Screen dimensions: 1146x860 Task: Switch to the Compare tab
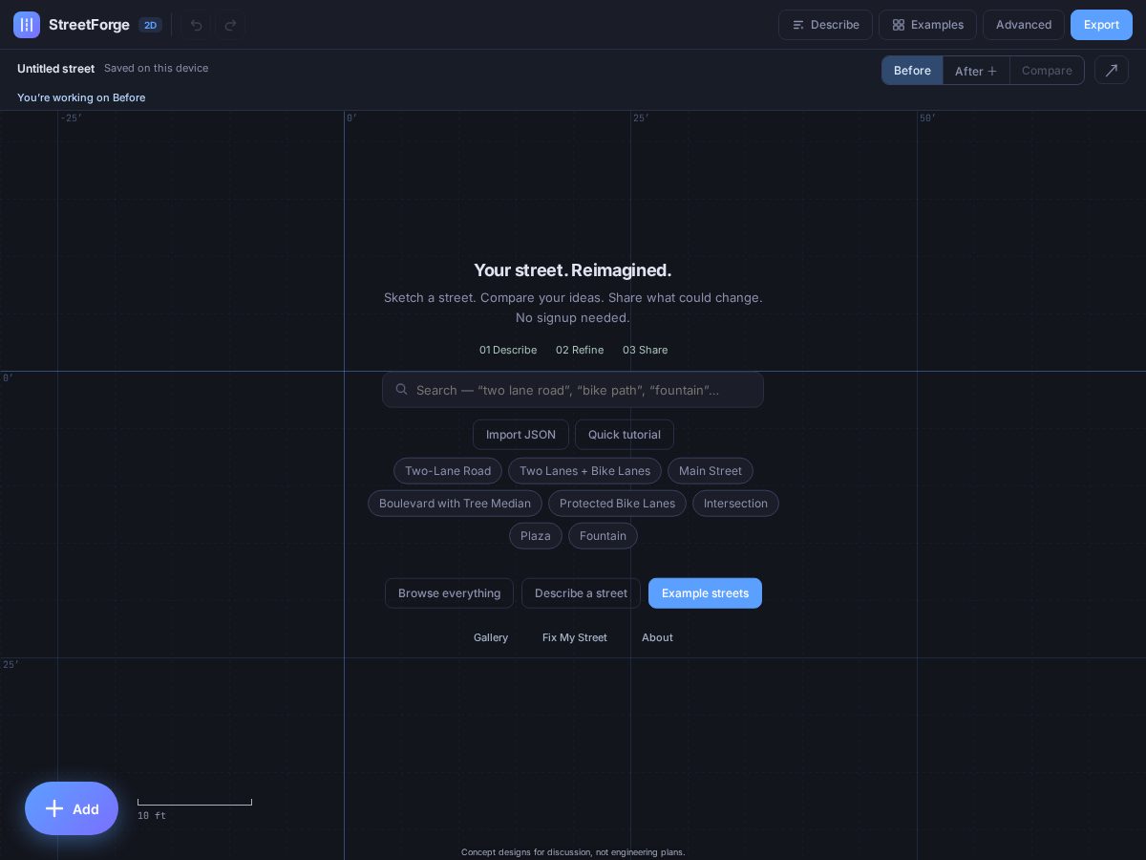pos(1047,71)
